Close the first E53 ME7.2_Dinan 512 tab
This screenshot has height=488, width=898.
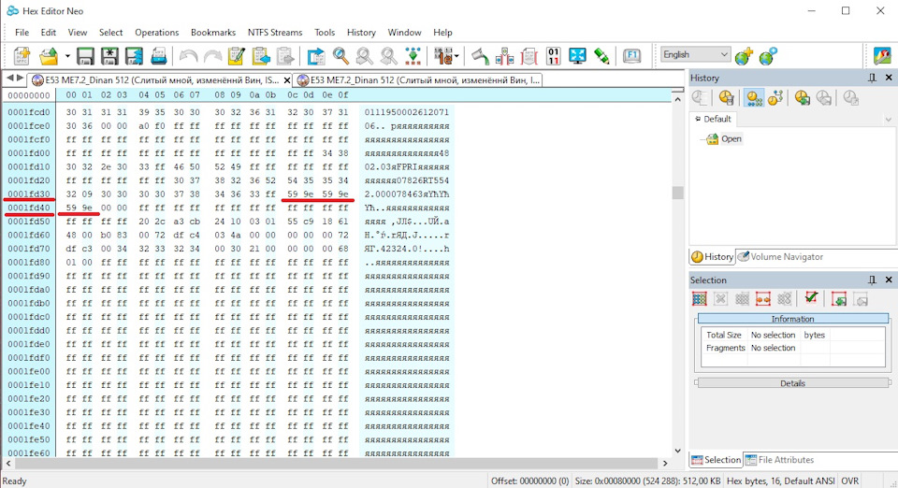tap(287, 80)
